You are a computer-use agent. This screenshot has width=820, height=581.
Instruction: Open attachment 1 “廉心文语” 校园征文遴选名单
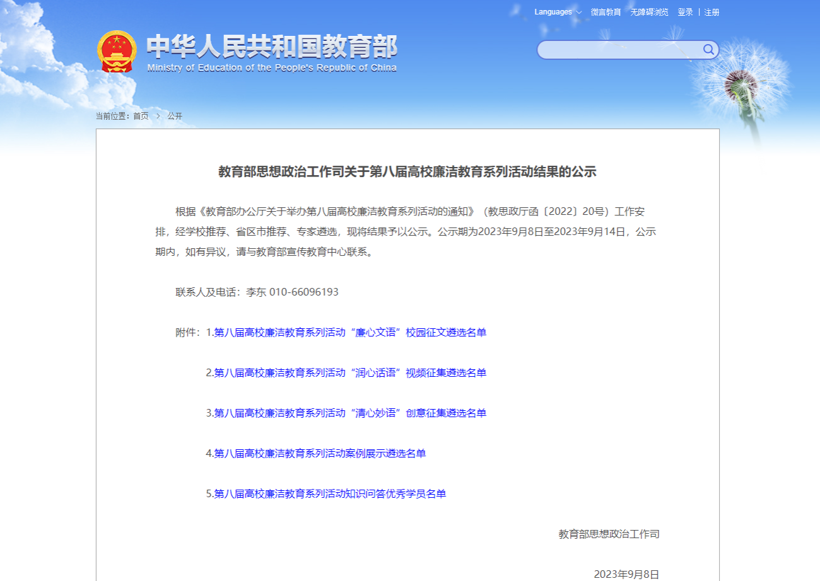350,333
